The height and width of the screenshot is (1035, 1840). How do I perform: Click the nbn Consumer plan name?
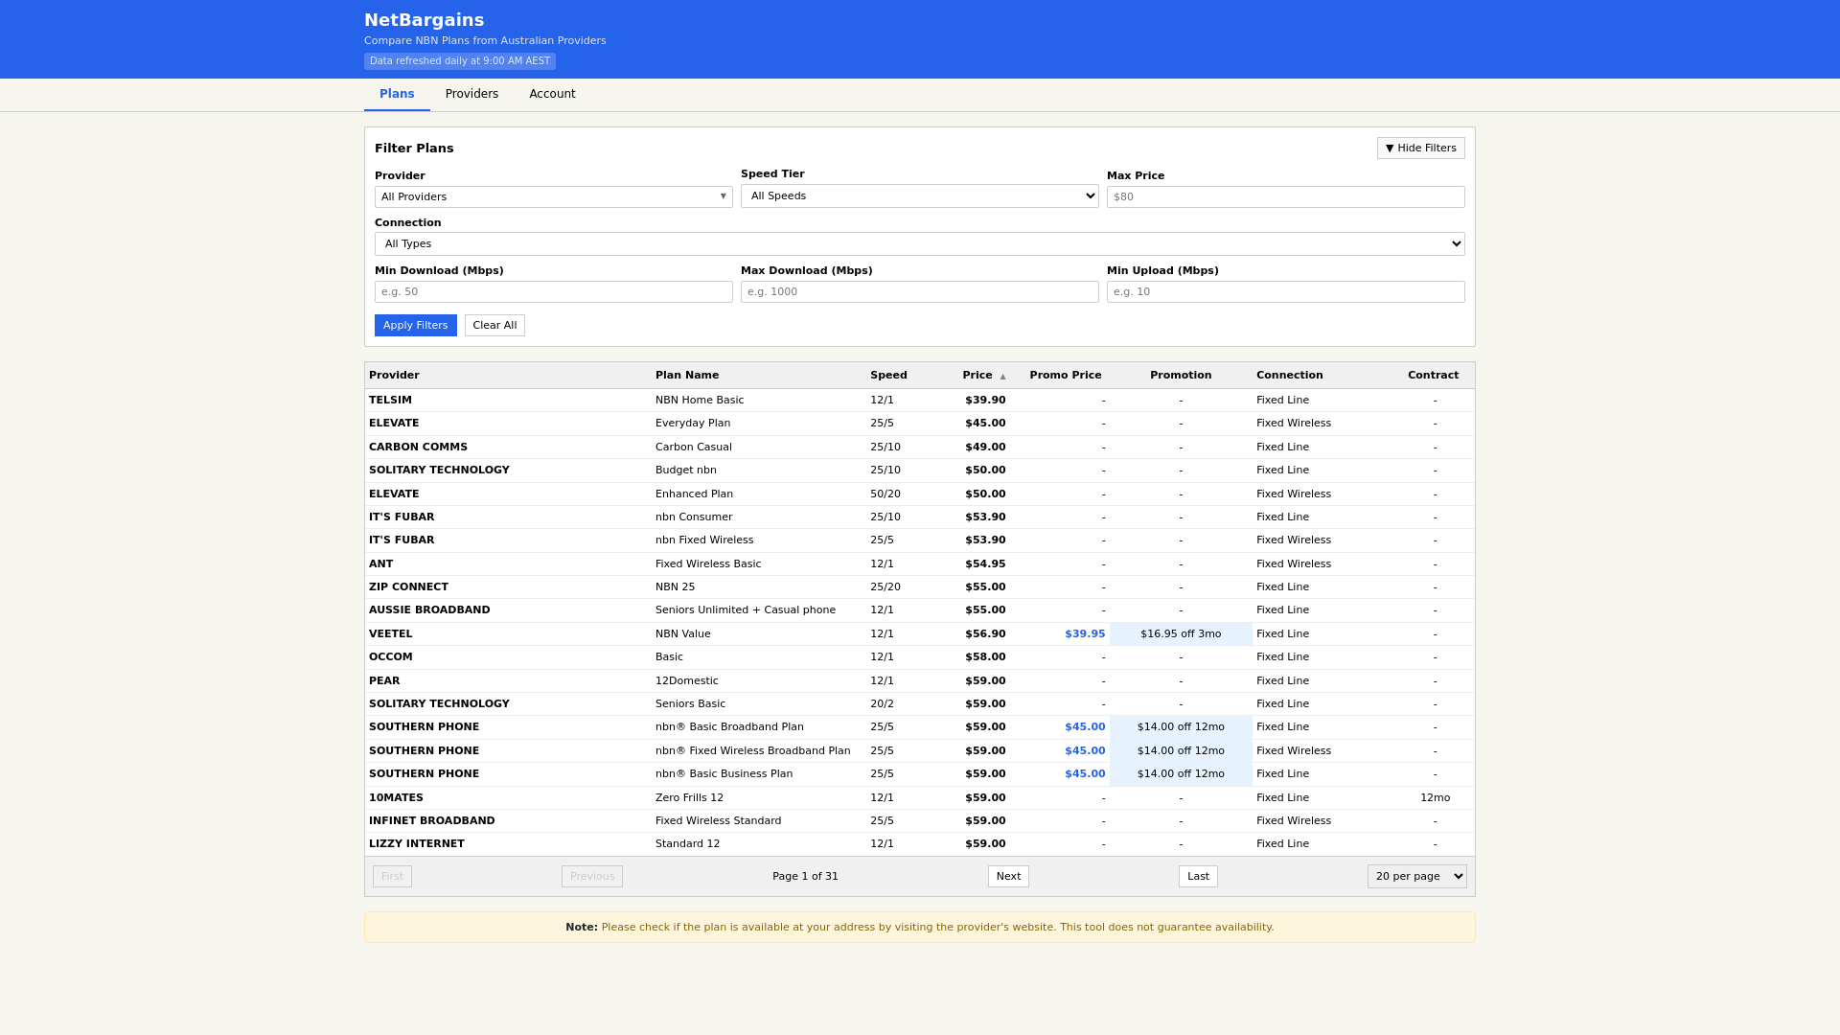[x=694, y=517]
